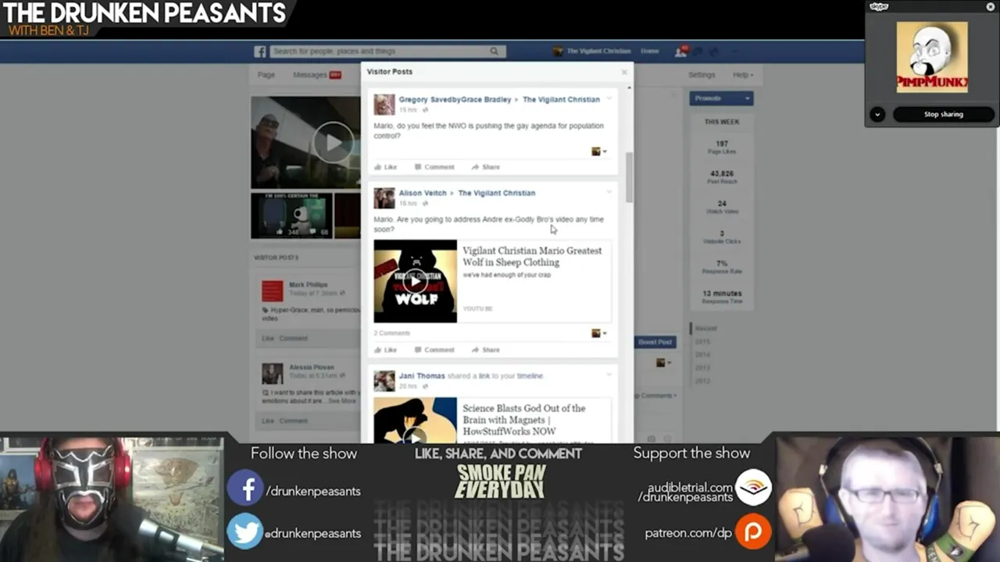Click the search magnifier icon
1000x562 pixels.
coord(494,52)
